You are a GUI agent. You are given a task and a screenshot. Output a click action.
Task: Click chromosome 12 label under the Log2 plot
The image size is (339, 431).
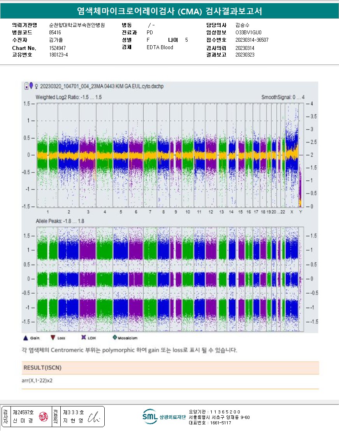click(x=211, y=212)
